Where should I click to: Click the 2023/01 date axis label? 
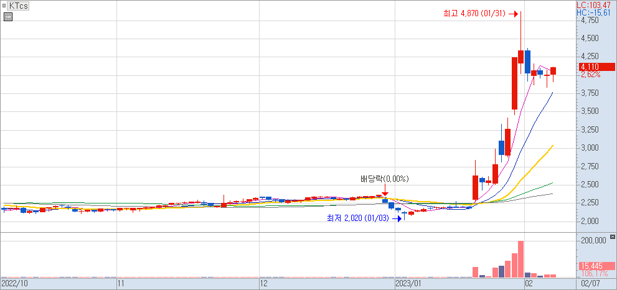click(x=409, y=283)
